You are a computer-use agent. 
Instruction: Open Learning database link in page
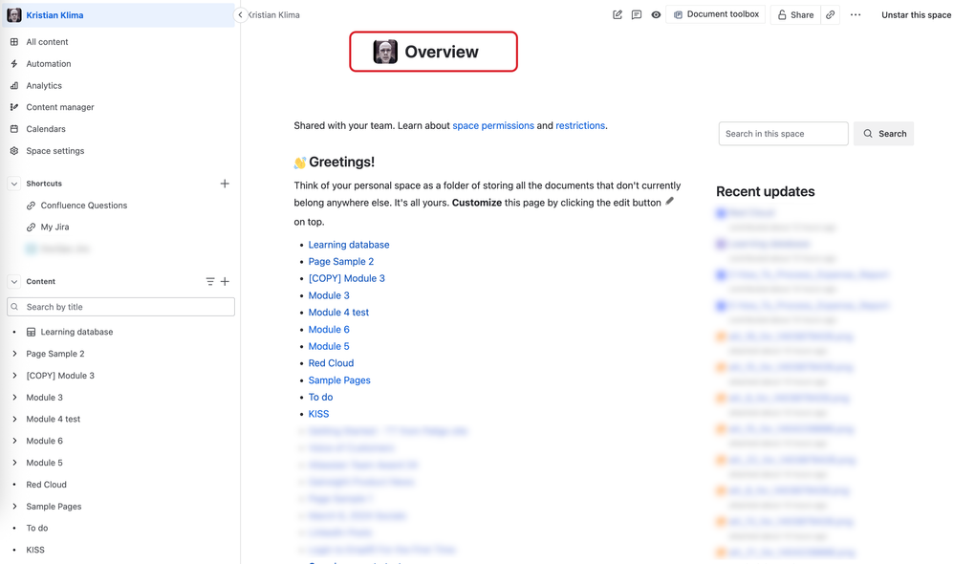coord(349,245)
